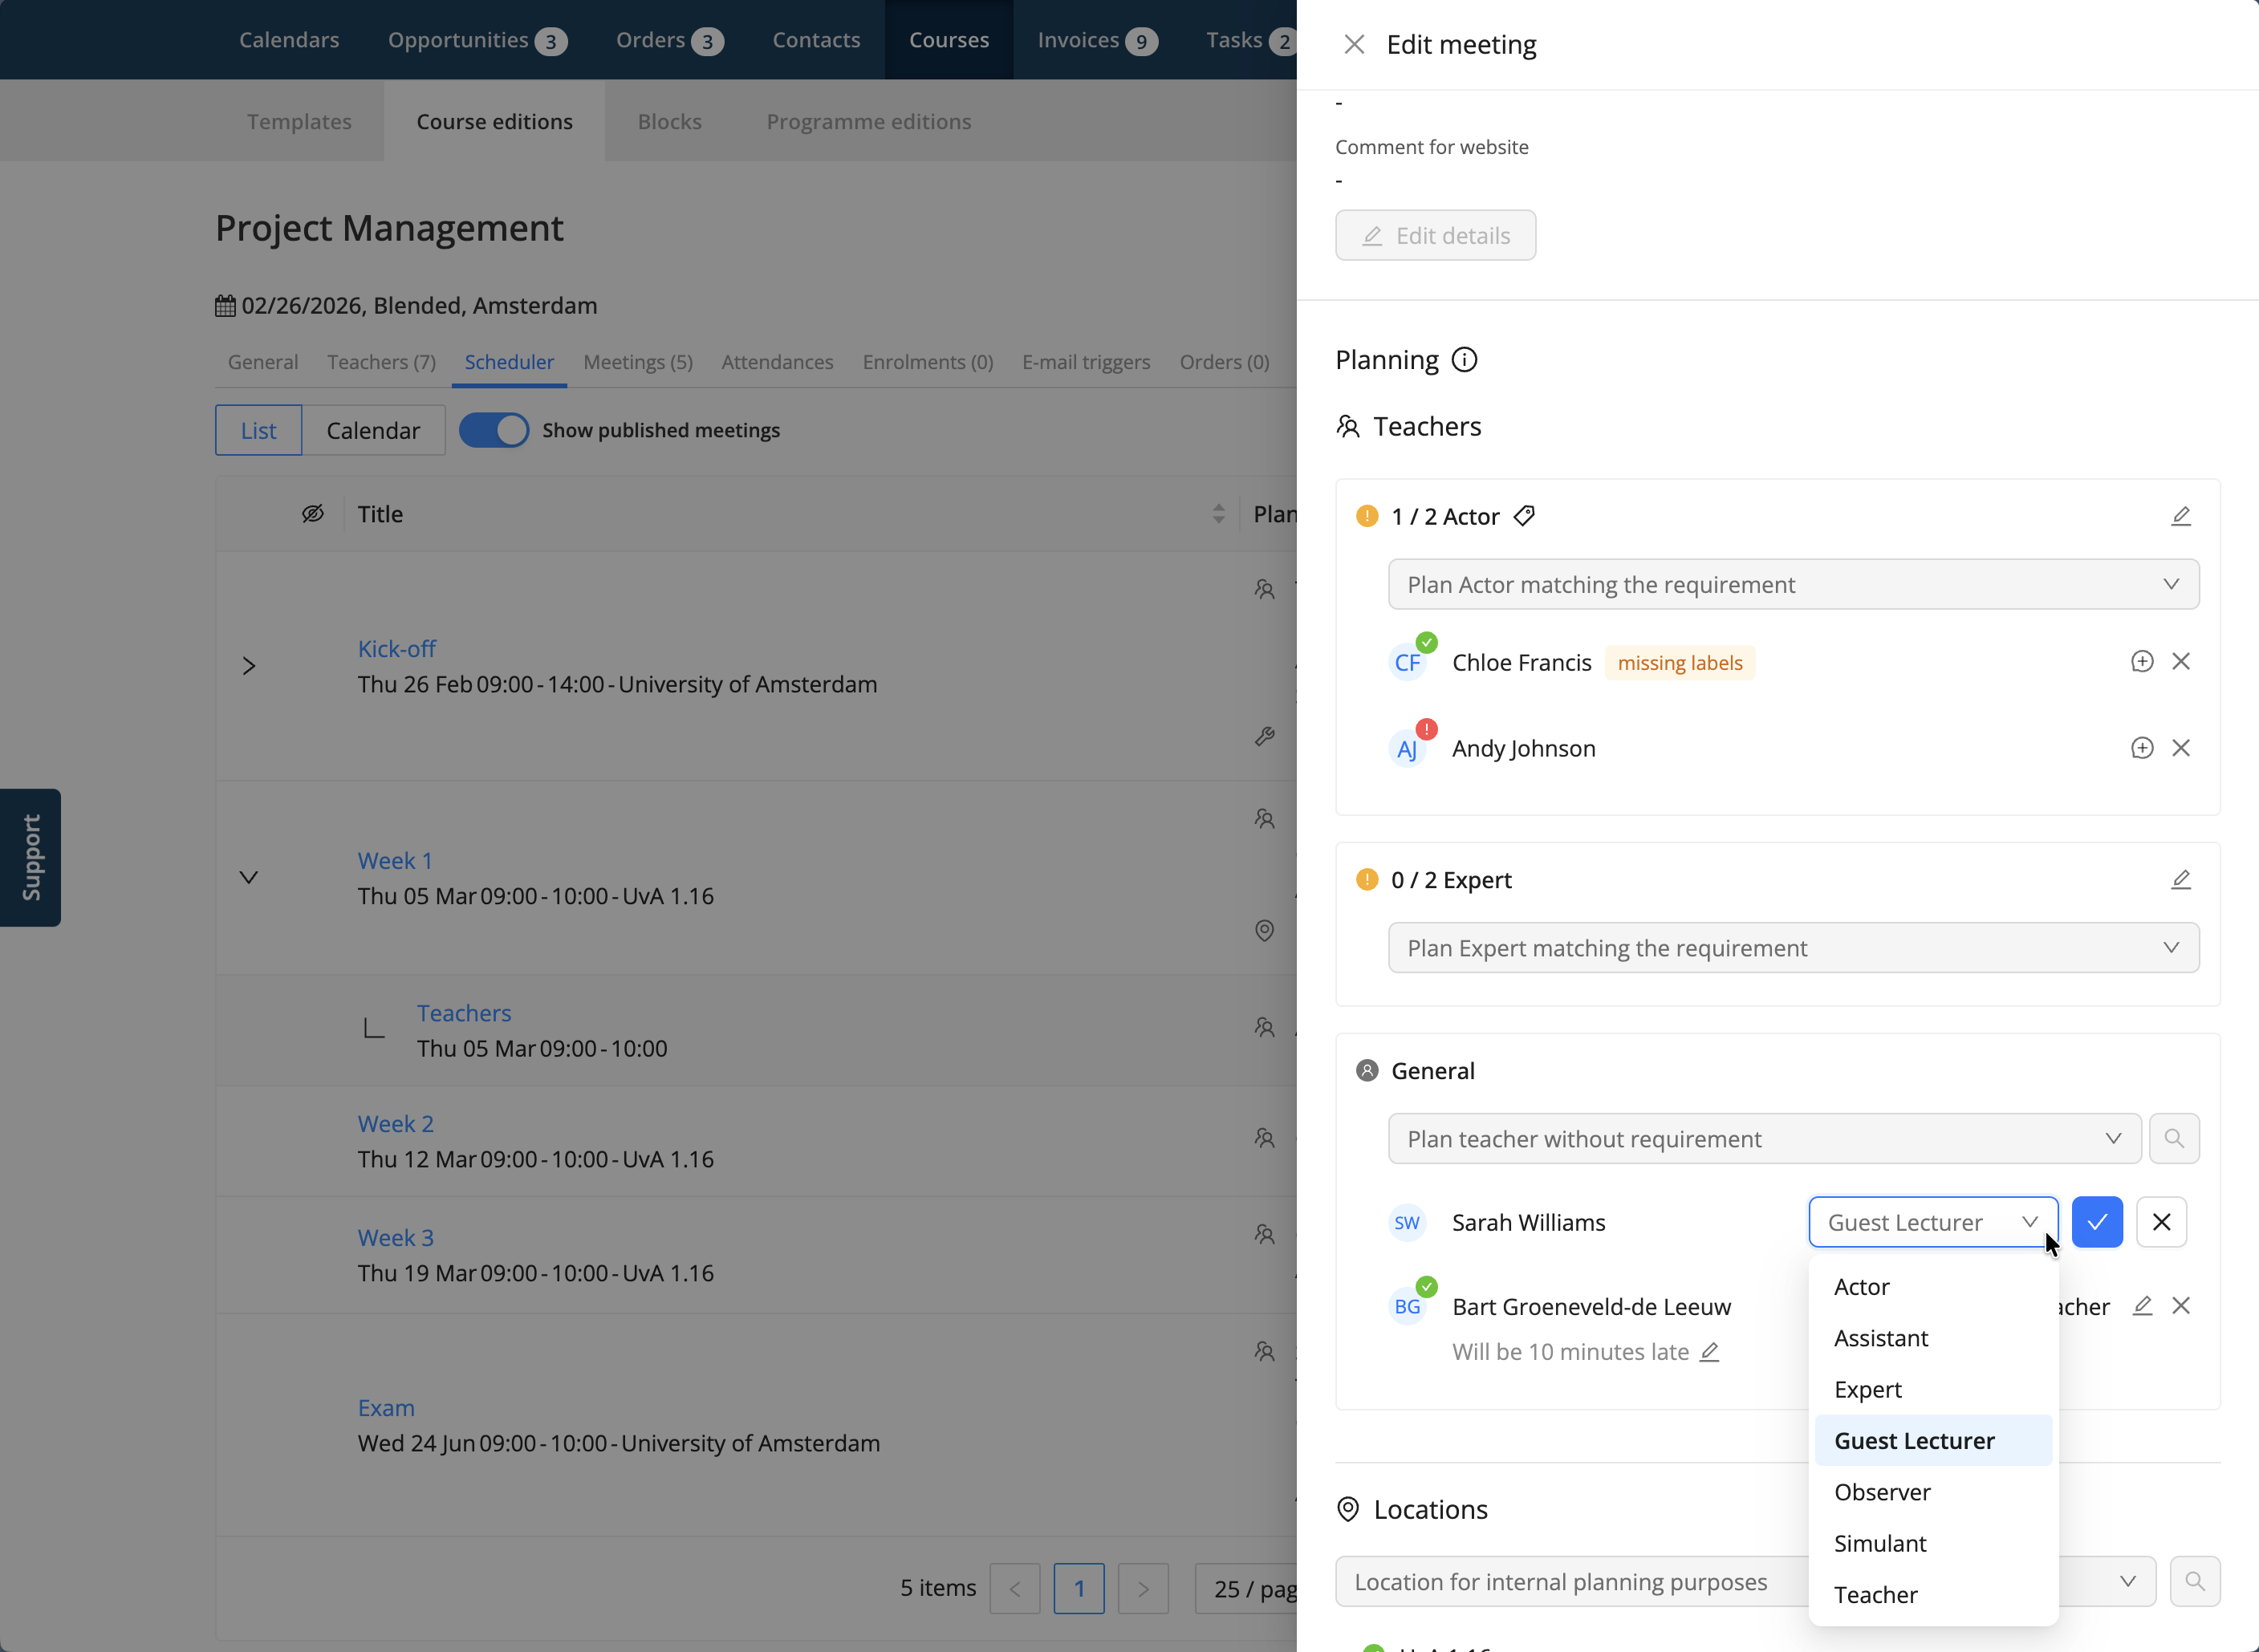Click the Edit details button
The height and width of the screenshot is (1652, 2259).
(1435, 236)
